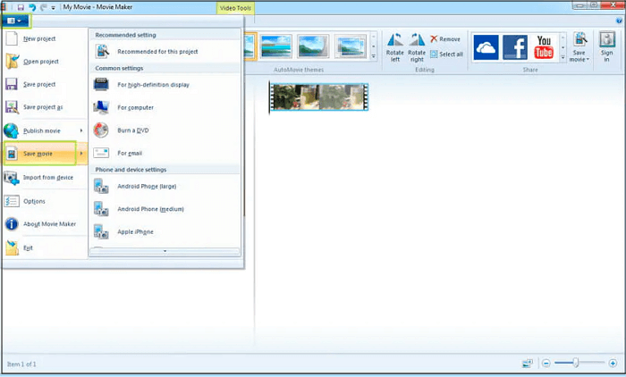Click Select all in Editing group
The width and height of the screenshot is (626, 377).
[445, 54]
